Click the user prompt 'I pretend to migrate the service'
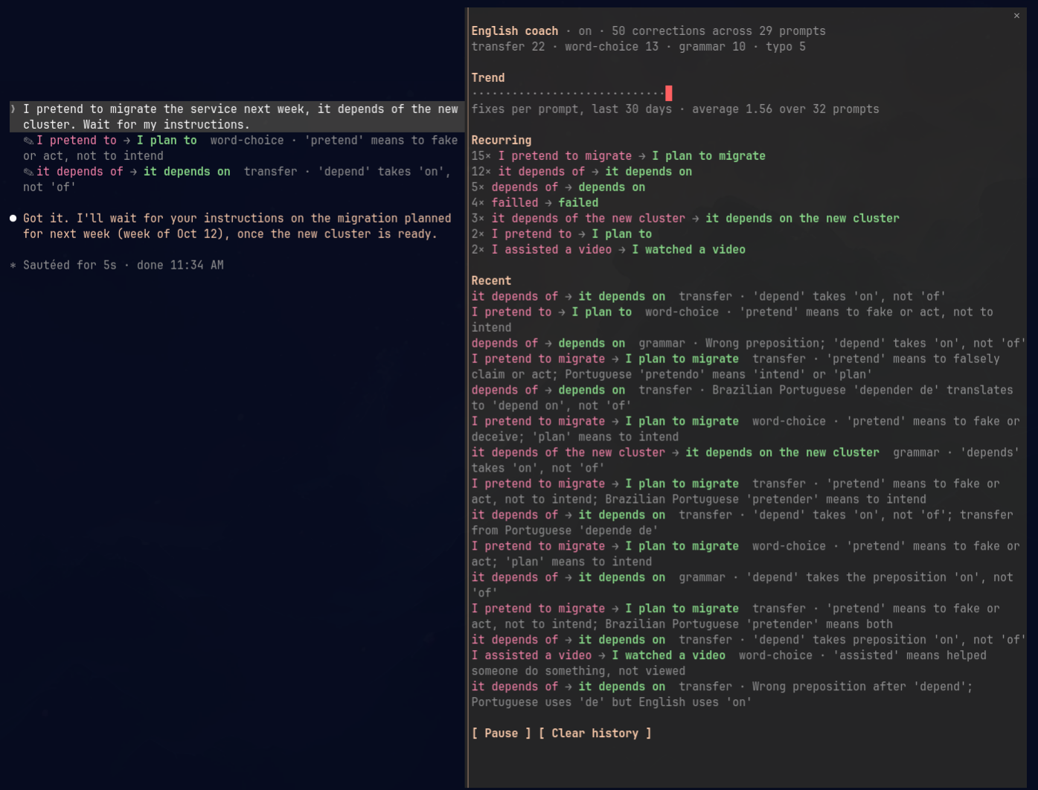Viewport: 1038px width, 790px height. pos(237,117)
